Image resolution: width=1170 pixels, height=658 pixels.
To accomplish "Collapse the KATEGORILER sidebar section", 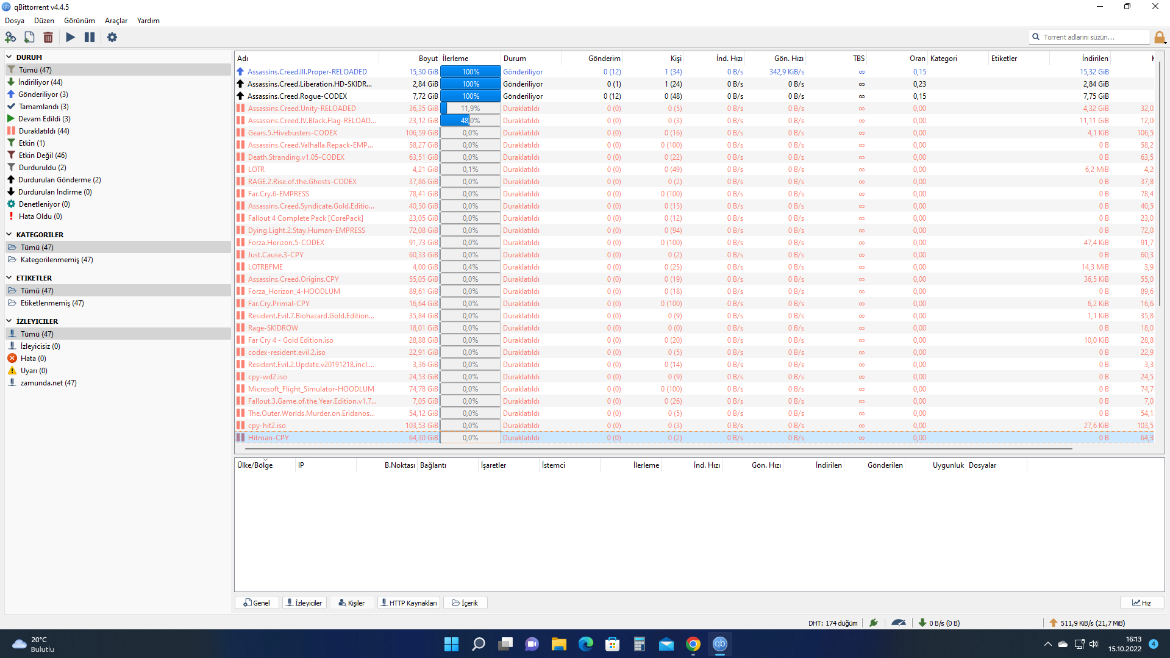I will point(9,234).
